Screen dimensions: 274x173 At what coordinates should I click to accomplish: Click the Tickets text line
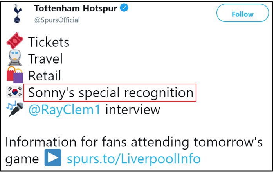tap(49, 42)
